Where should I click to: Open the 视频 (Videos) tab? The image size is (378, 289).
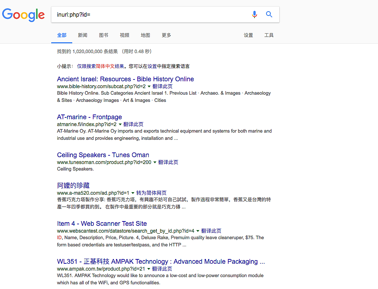125,35
